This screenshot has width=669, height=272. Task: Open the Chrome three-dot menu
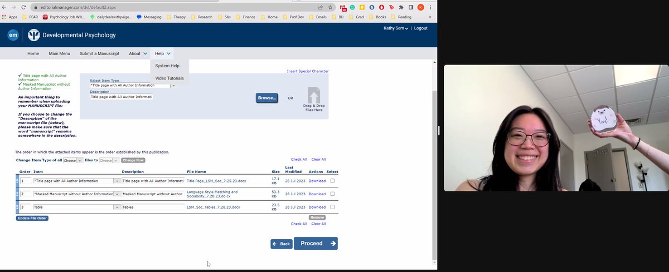coord(430,7)
